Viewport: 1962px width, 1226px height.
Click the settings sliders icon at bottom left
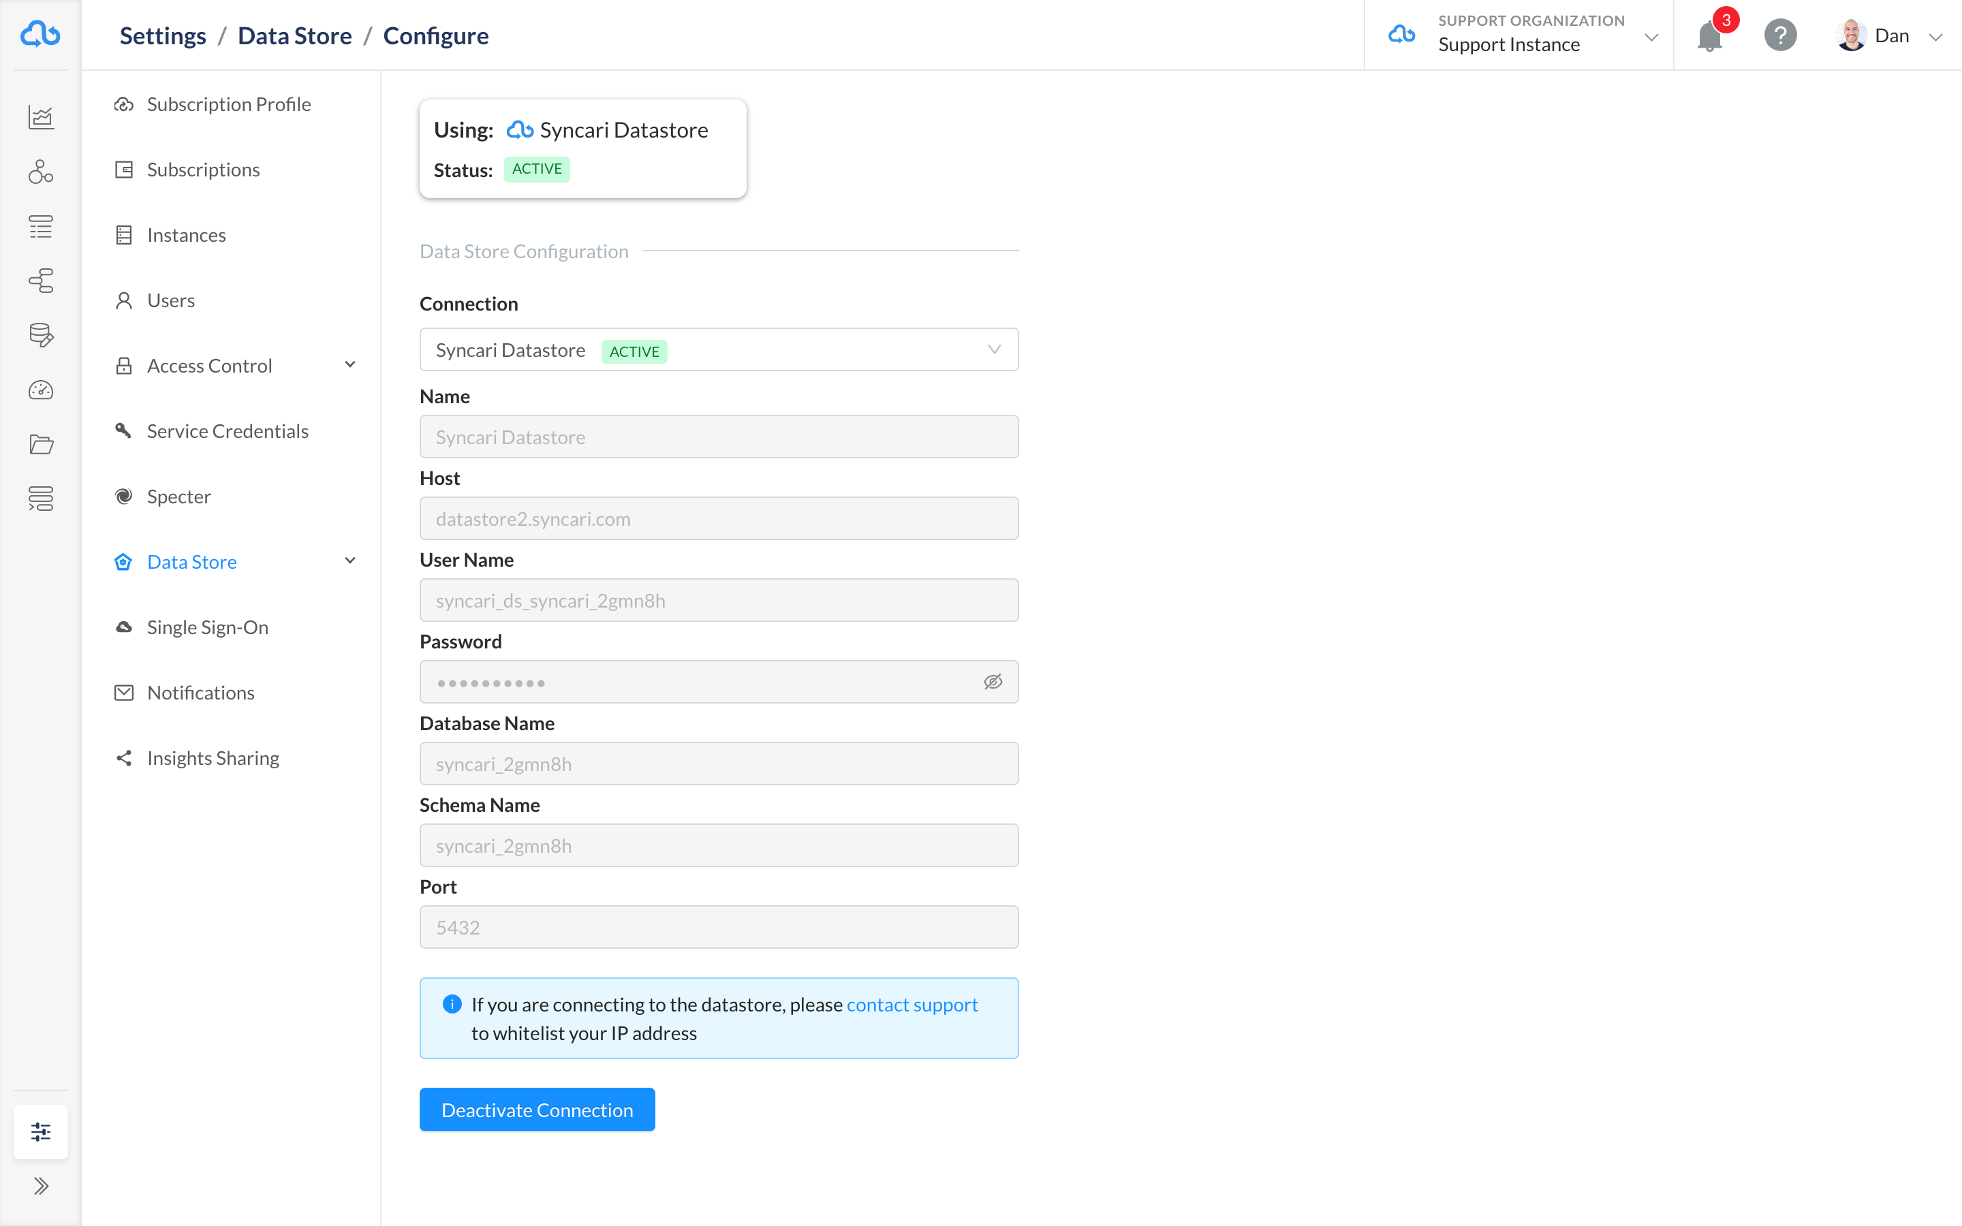41,1131
